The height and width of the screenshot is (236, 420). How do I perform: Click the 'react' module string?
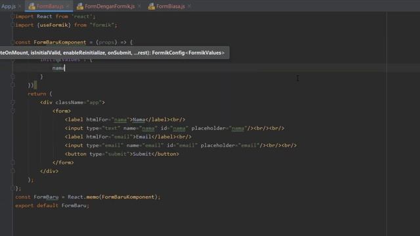[81, 16]
